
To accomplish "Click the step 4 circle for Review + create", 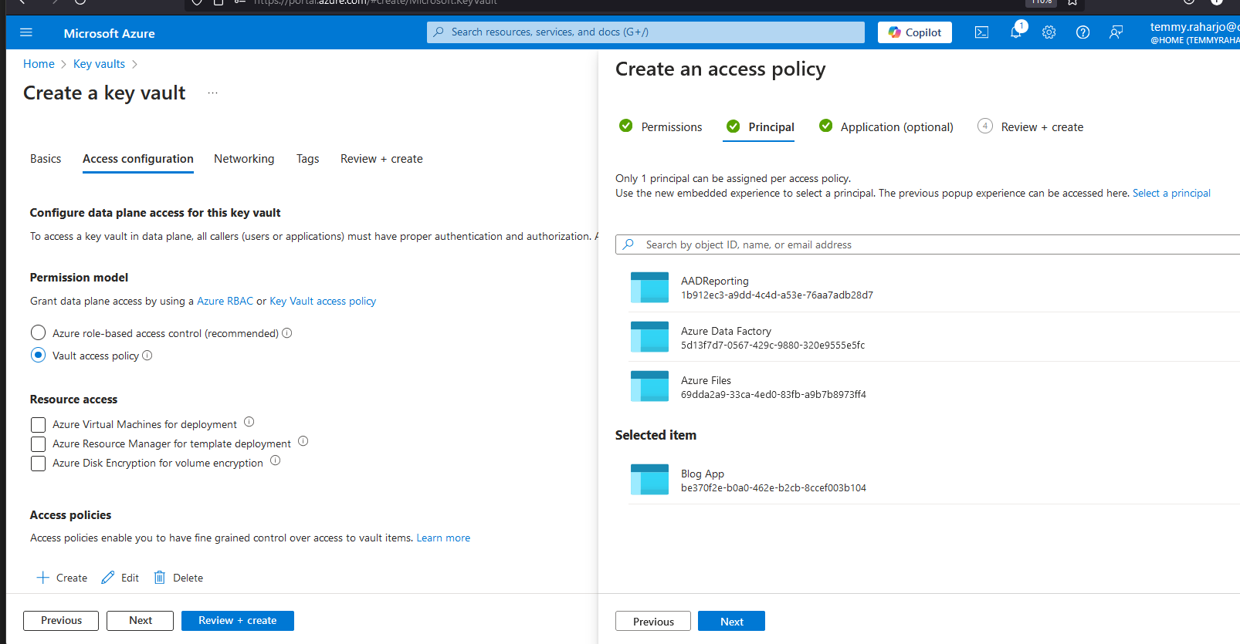I will point(985,126).
